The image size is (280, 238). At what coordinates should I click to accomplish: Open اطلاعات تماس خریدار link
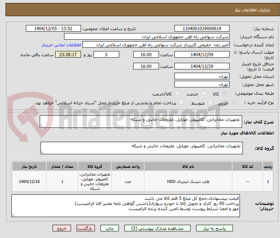(61, 45)
